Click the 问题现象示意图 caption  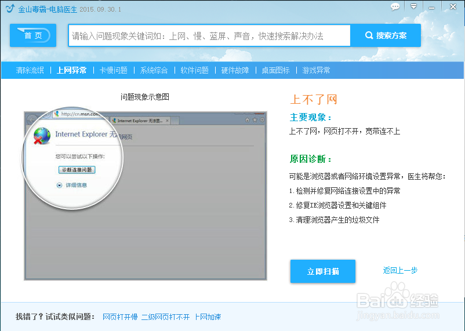145,97
